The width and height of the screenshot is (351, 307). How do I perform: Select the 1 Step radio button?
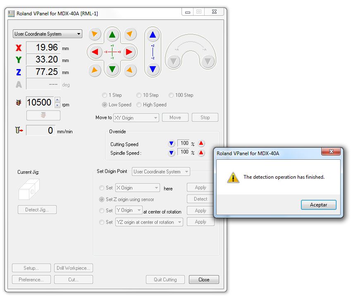click(104, 95)
